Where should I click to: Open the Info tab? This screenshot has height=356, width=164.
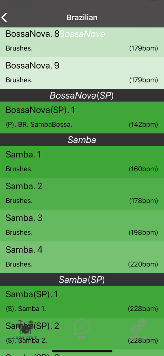pyautogui.click(x=82, y=329)
